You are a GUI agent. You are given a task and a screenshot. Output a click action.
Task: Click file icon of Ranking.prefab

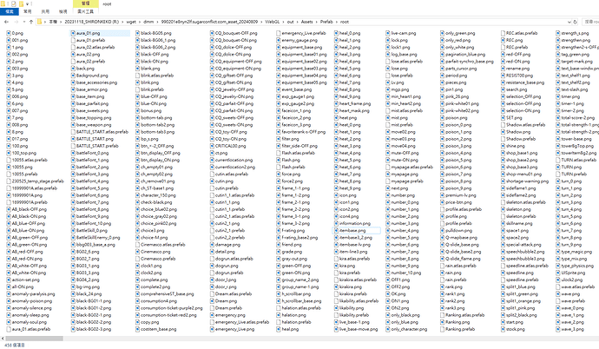(443, 329)
